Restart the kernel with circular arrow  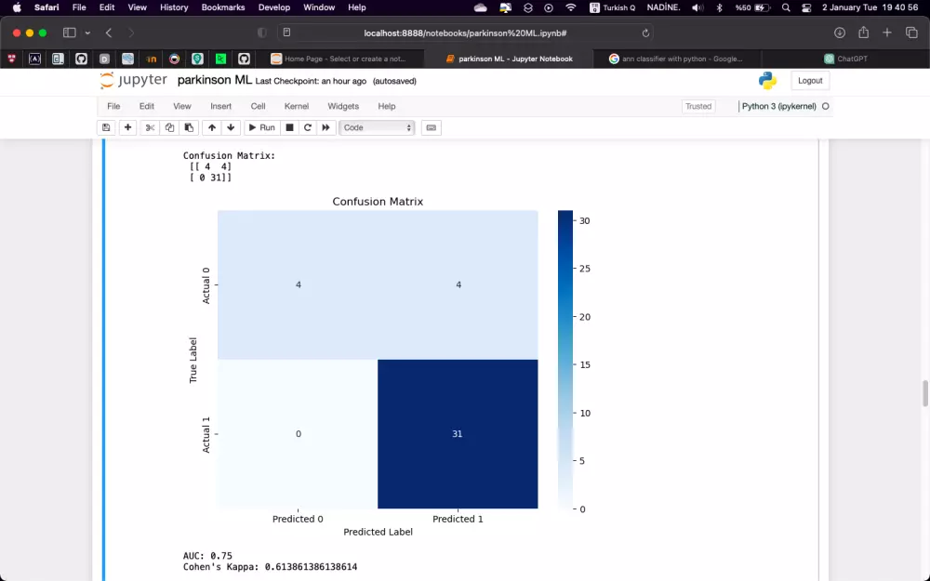pyautogui.click(x=307, y=127)
